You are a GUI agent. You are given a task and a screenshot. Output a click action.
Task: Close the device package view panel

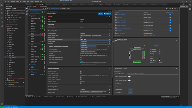pyautogui.click(x=176, y=40)
